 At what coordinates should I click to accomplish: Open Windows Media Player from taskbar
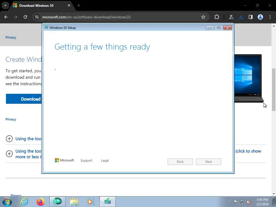coord(91,202)
